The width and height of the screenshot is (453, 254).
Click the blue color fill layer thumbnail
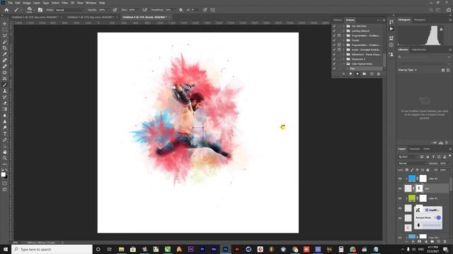[x=412, y=179]
